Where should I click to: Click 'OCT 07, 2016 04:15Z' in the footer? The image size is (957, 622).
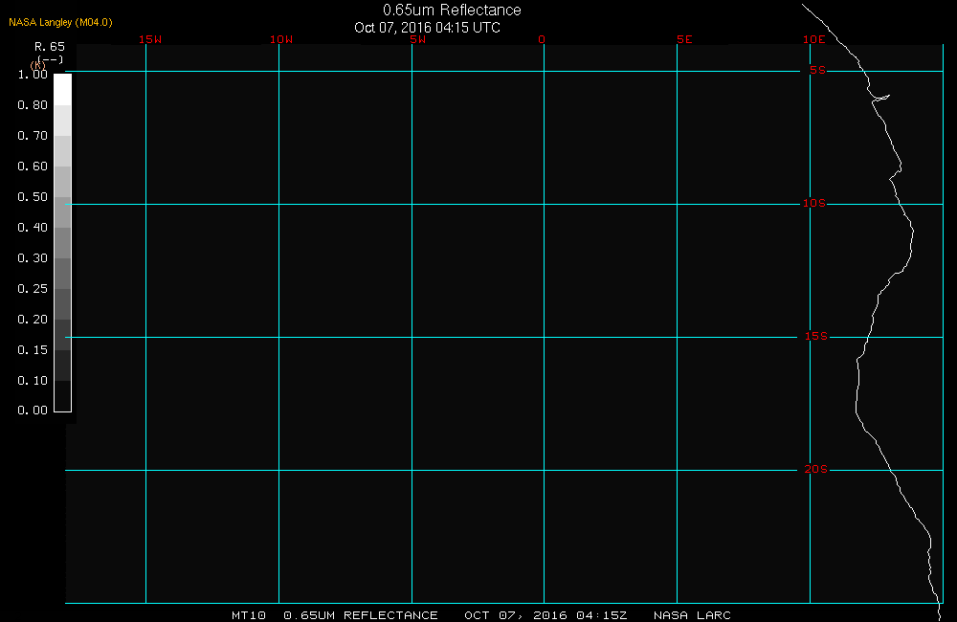pyautogui.click(x=545, y=615)
